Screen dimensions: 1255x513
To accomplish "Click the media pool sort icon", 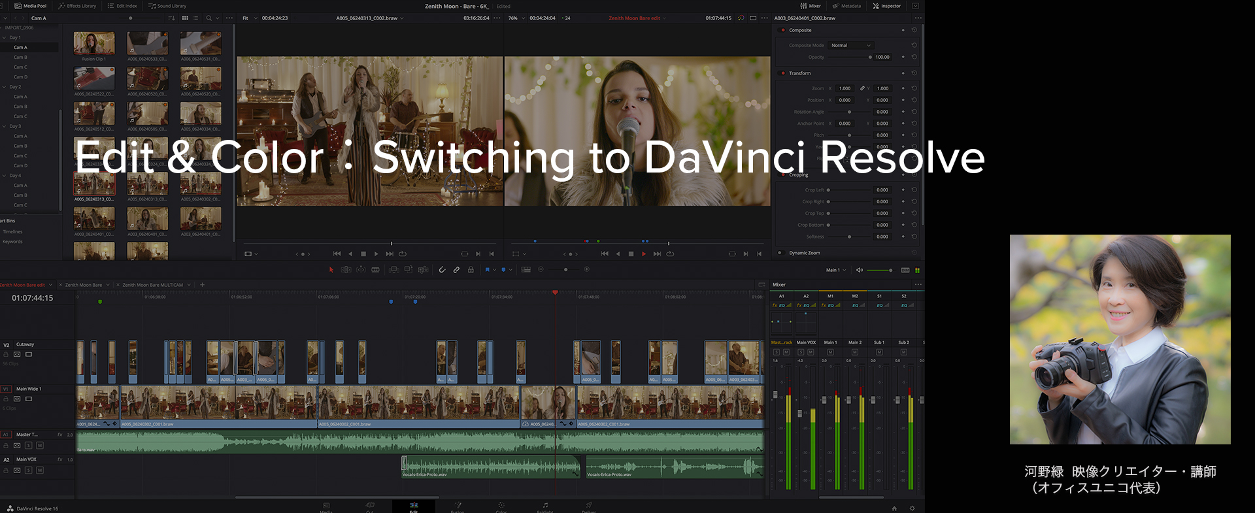I will (171, 18).
